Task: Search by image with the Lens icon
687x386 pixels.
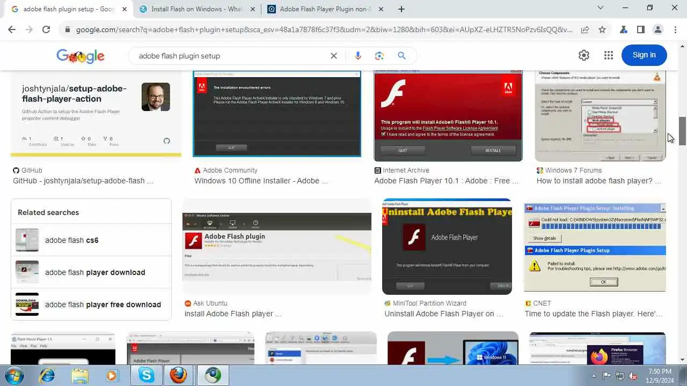Action: 379,56
